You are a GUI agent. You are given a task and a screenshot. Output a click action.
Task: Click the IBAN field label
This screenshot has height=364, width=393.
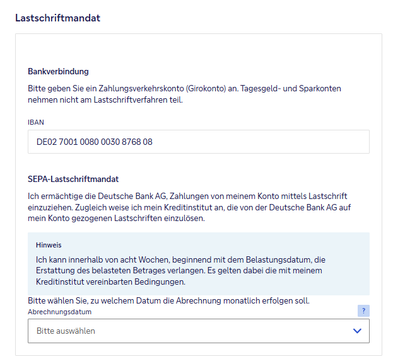pos(36,122)
